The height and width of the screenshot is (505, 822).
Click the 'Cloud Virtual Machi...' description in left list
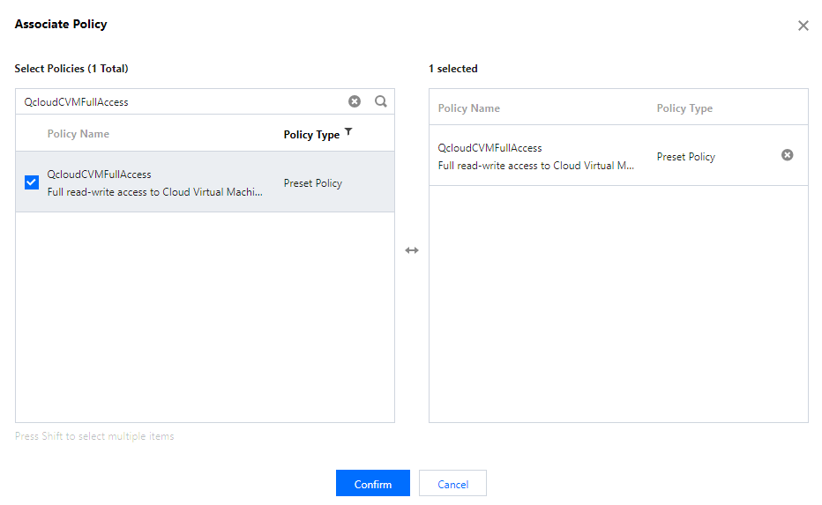[154, 192]
